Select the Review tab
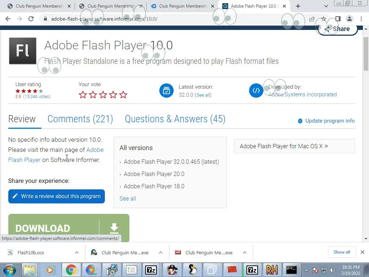Screen dimensions: 369x277 click(22, 119)
